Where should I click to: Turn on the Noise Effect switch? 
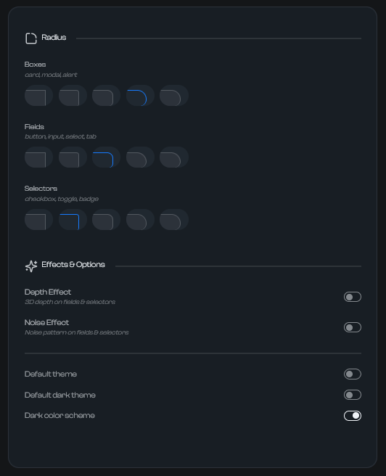(353, 327)
